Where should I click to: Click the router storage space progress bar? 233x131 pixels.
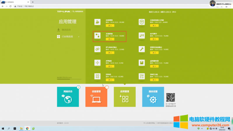tap(69, 79)
